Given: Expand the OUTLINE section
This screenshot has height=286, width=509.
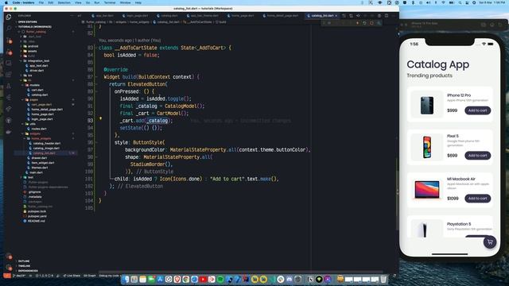Looking at the screenshot, I should click(x=24, y=261).
